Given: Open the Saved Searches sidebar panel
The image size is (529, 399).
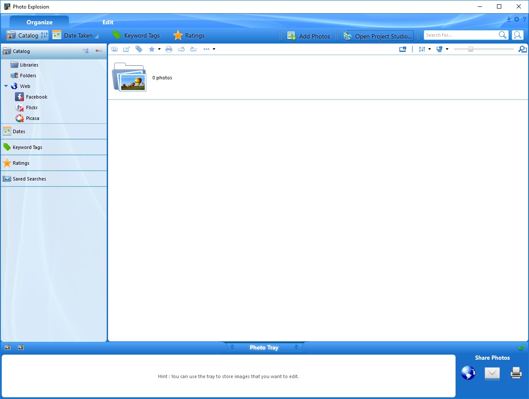Looking at the screenshot, I should click(54, 179).
